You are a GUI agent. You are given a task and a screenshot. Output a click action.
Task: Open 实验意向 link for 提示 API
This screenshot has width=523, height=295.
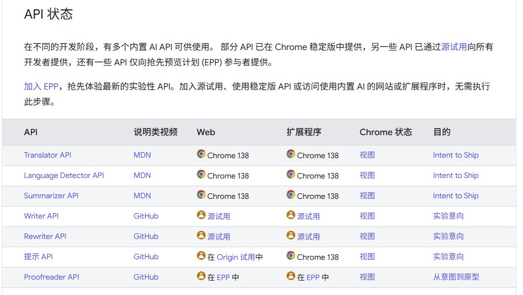(448, 257)
